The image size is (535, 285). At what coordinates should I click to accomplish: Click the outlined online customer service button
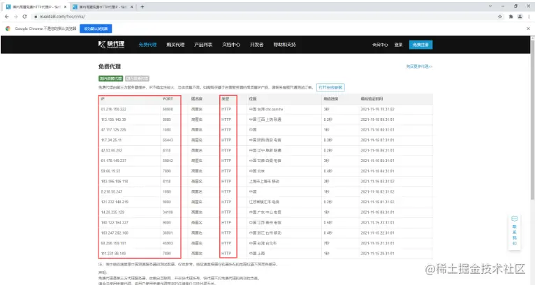(330, 87)
